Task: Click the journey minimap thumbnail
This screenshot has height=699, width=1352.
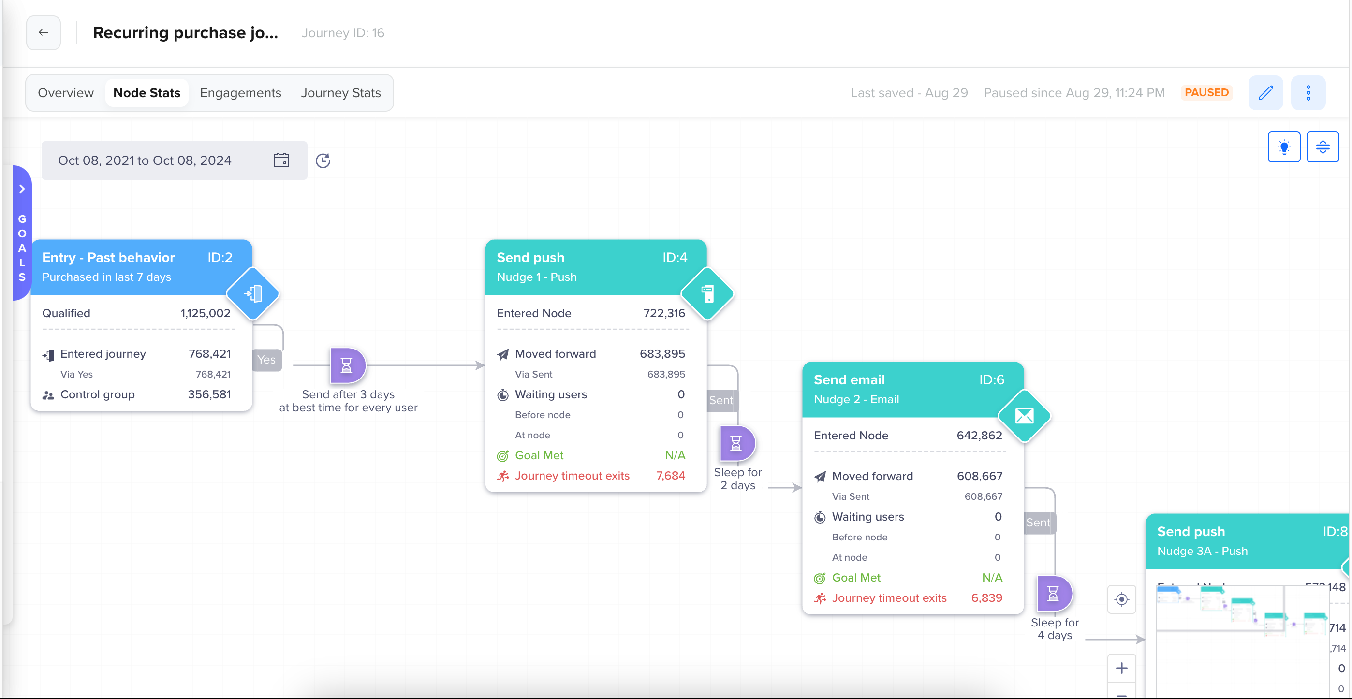Action: [1243, 641]
